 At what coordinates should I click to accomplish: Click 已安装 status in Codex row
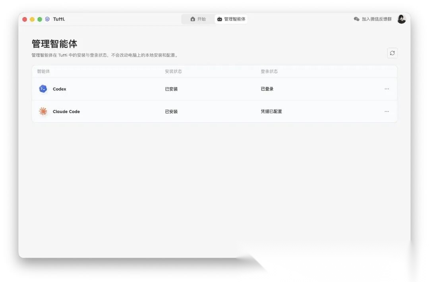click(x=171, y=89)
